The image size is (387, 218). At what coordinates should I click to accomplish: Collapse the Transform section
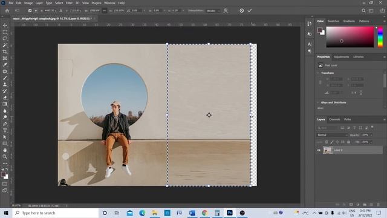pos(318,73)
